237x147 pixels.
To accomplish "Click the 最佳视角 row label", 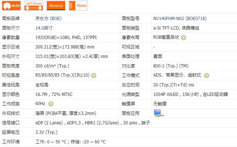I will (x=11, y=85).
